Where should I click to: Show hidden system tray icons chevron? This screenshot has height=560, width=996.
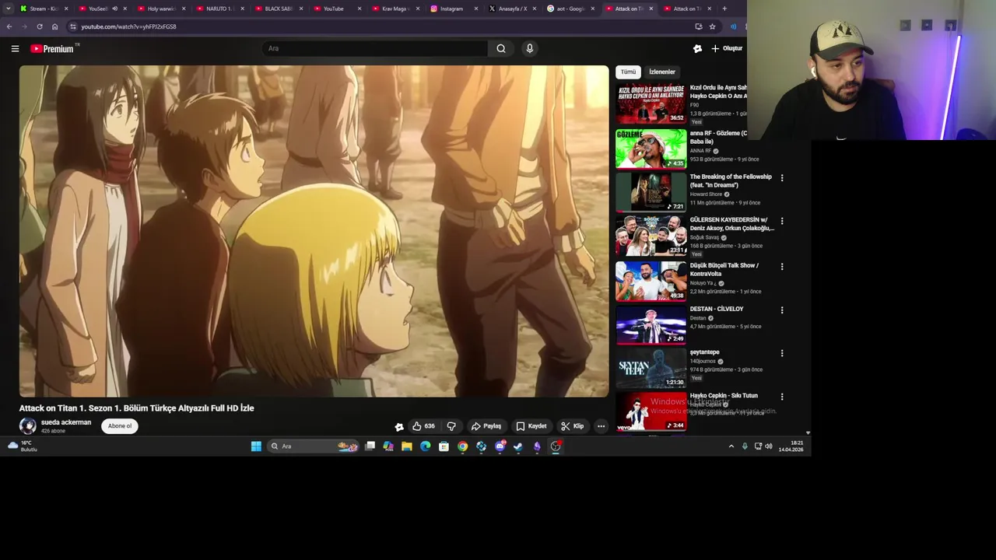coord(731,446)
